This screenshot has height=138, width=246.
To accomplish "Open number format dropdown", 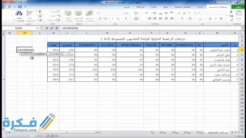I will [x=99, y=13].
